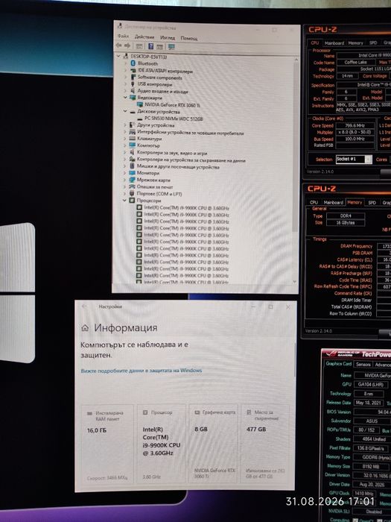Click the 16 GBytes Size value
Screen dimensions: 391x522
(x=346, y=223)
